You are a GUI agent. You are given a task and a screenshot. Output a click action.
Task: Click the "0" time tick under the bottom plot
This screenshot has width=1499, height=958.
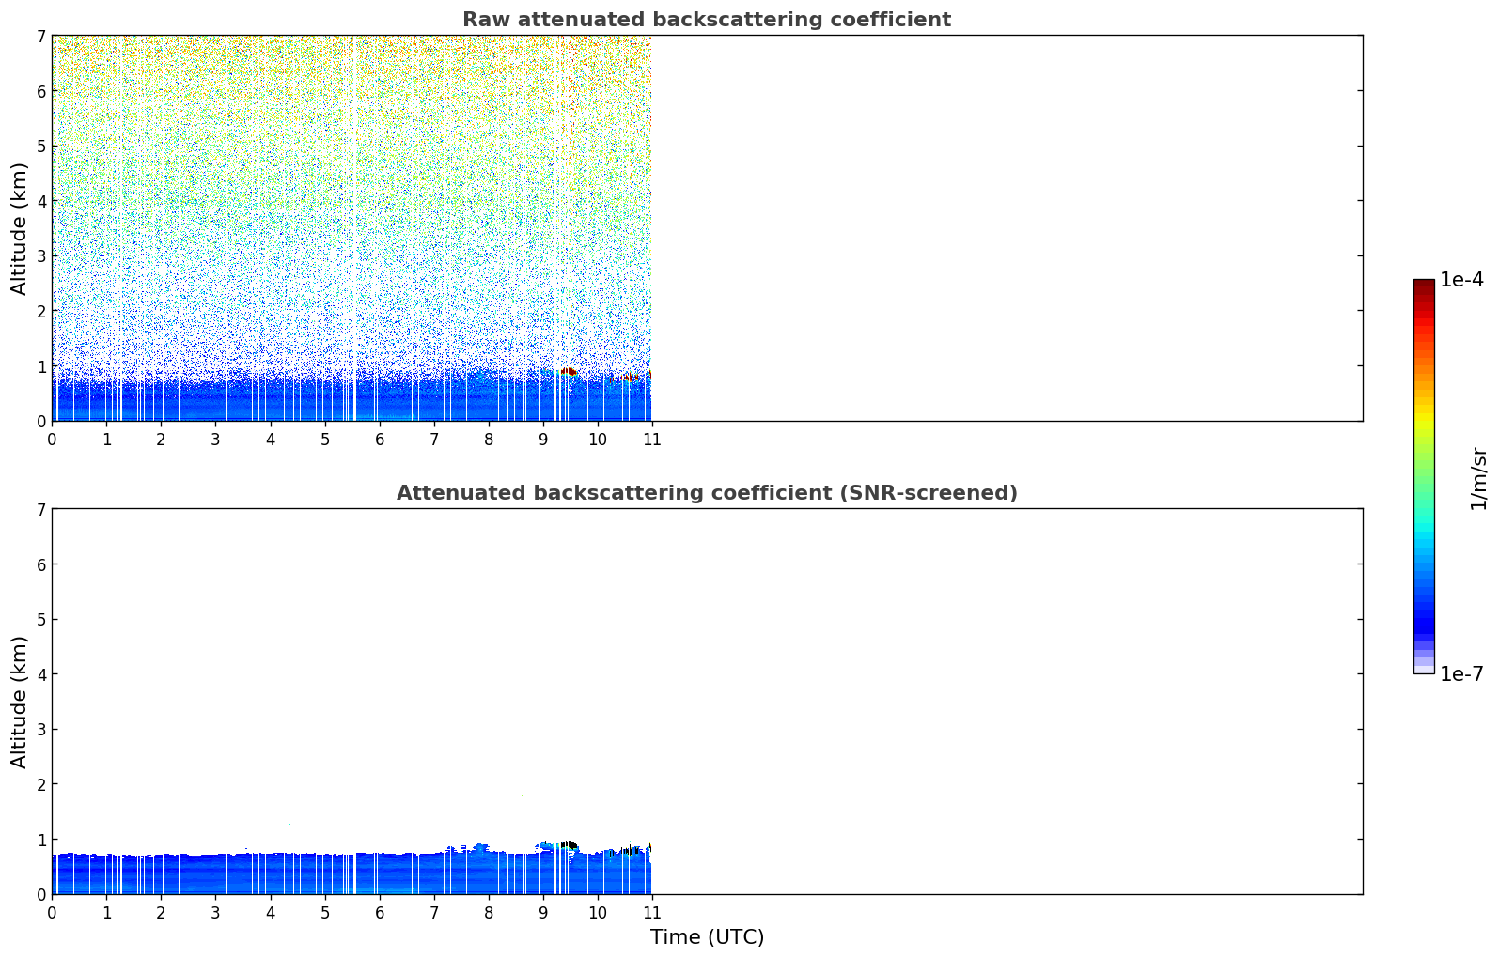[52, 913]
